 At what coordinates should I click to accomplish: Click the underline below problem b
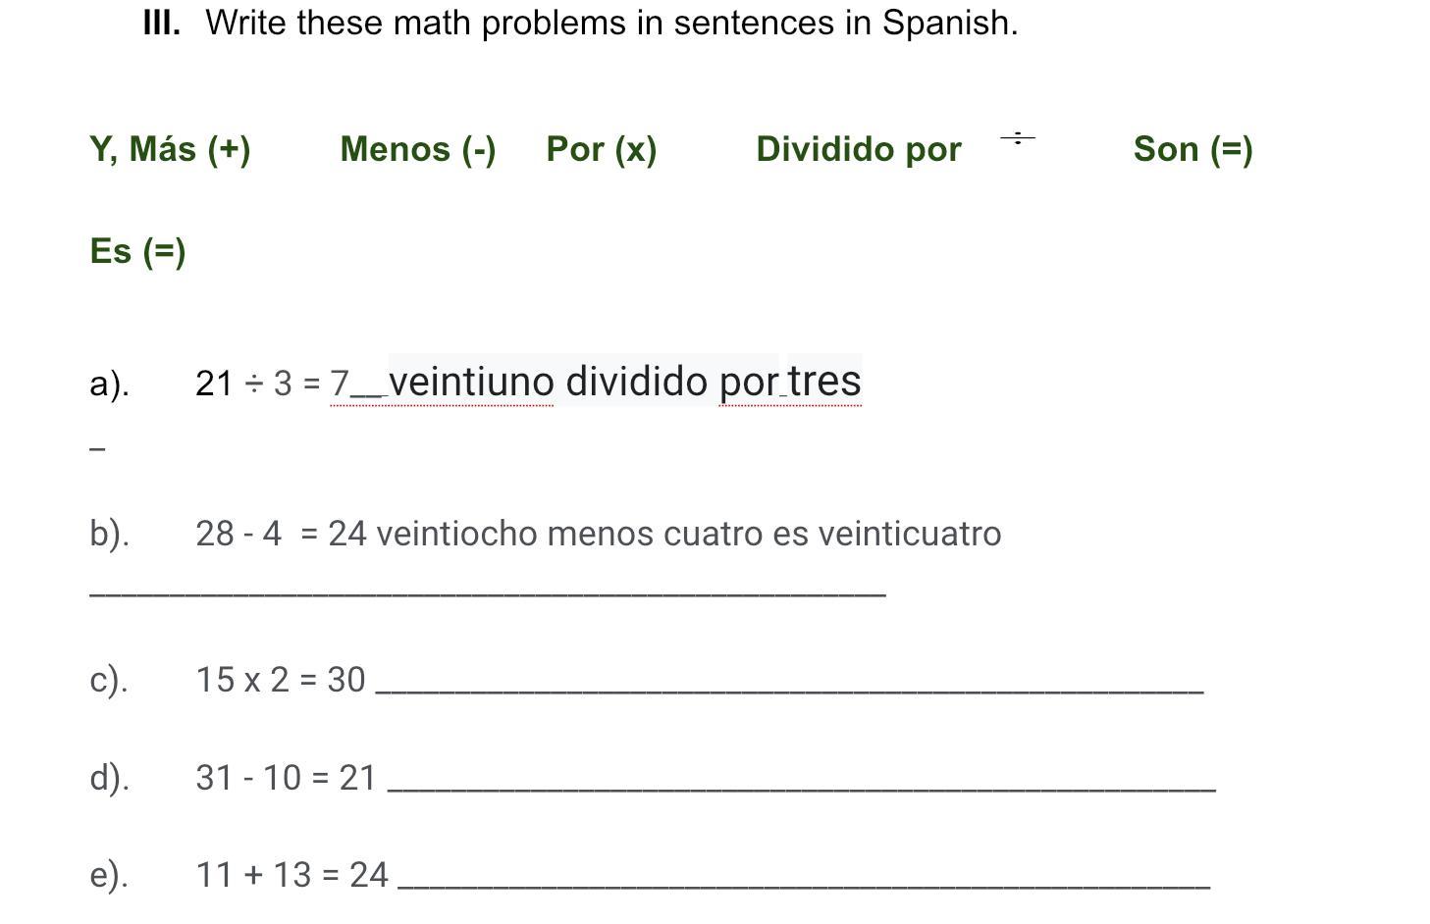488,593
